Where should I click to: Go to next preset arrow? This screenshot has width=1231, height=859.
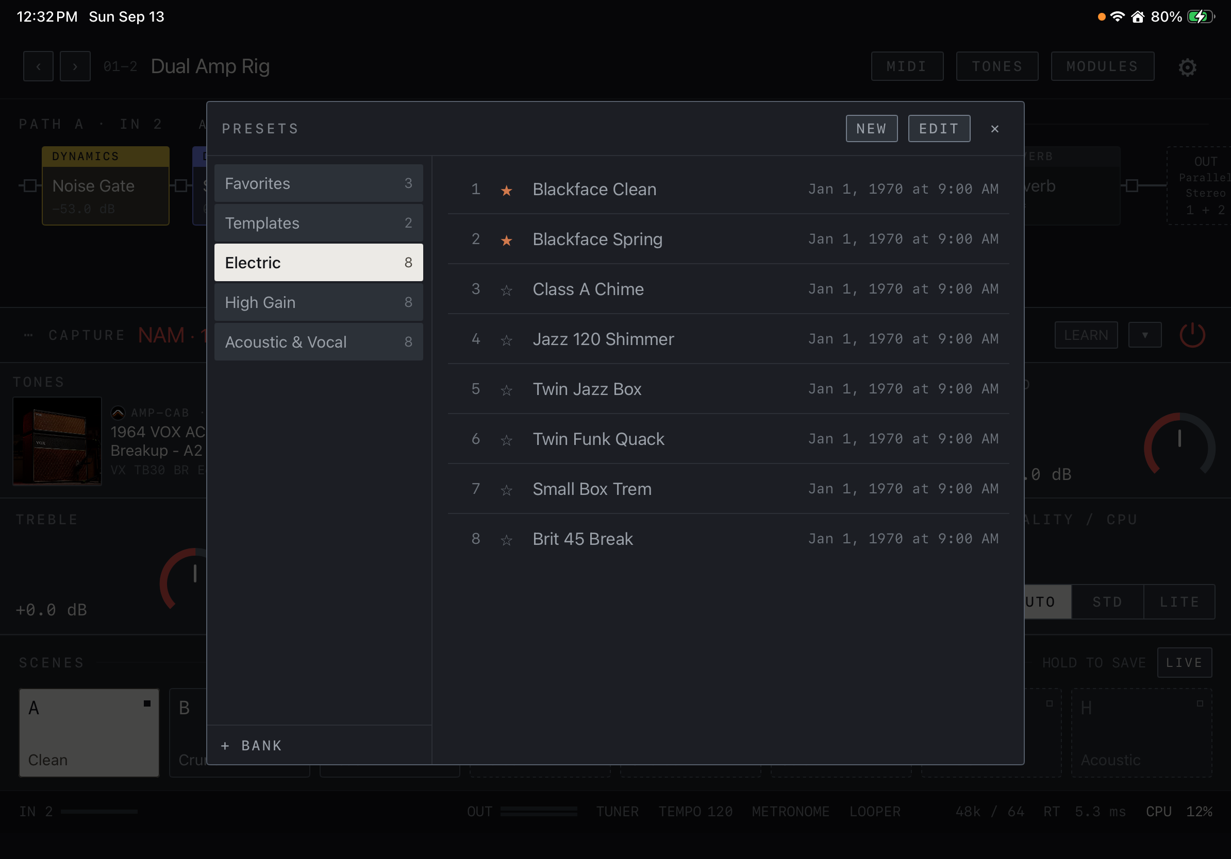[x=75, y=66]
